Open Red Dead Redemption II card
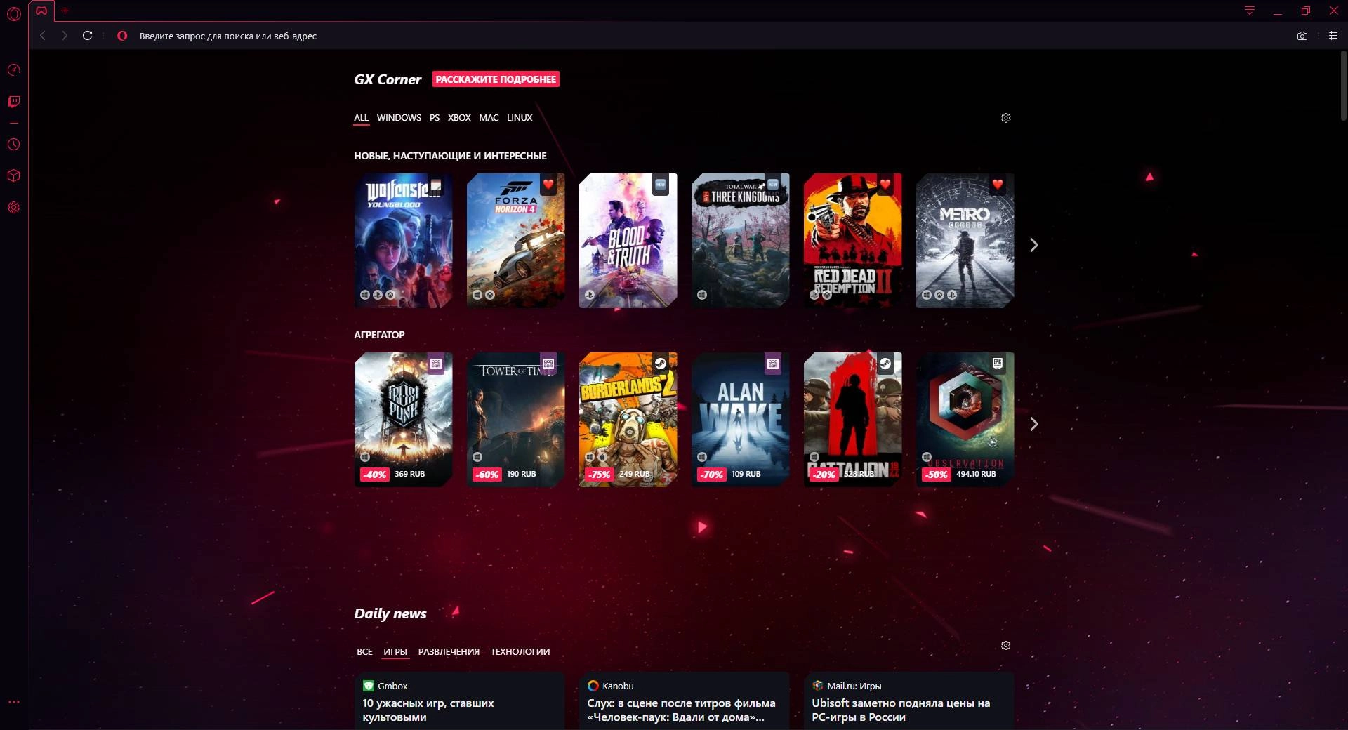The width and height of the screenshot is (1348, 730). point(852,241)
